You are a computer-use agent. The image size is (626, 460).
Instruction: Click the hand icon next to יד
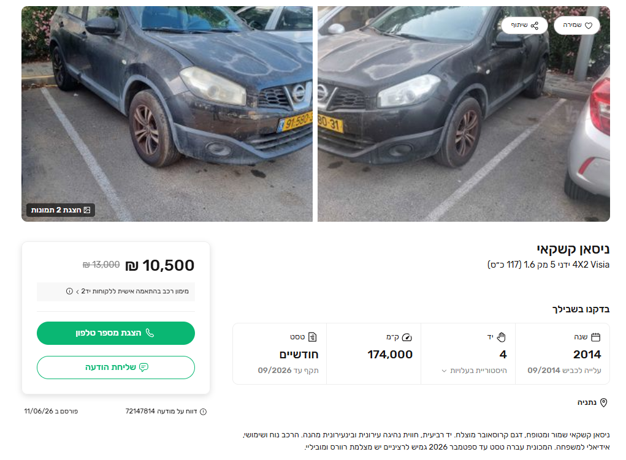click(502, 337)
